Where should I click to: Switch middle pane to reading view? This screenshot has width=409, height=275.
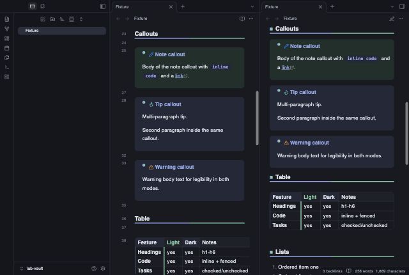click(242, 19)
